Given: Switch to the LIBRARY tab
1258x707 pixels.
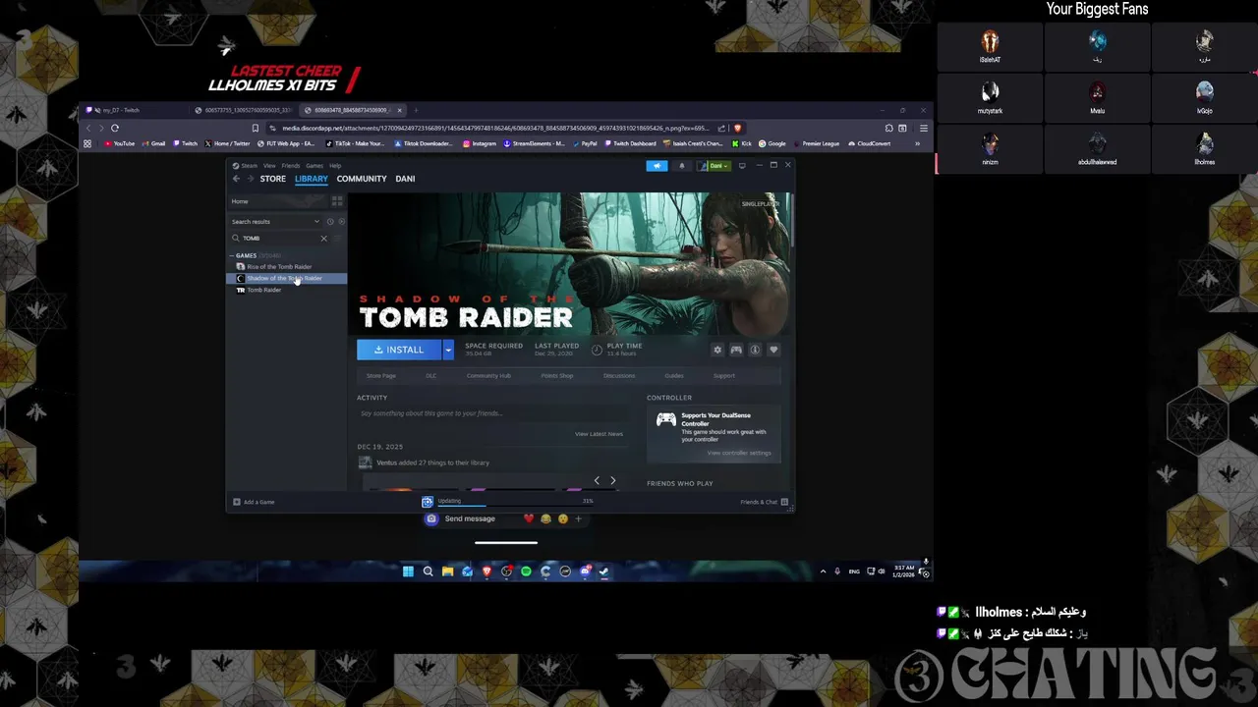Looking at the screenshot, I should 312,179.
